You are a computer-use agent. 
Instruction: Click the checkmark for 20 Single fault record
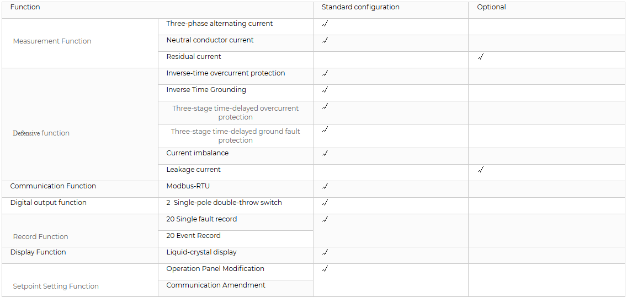(x=325, y=219)
